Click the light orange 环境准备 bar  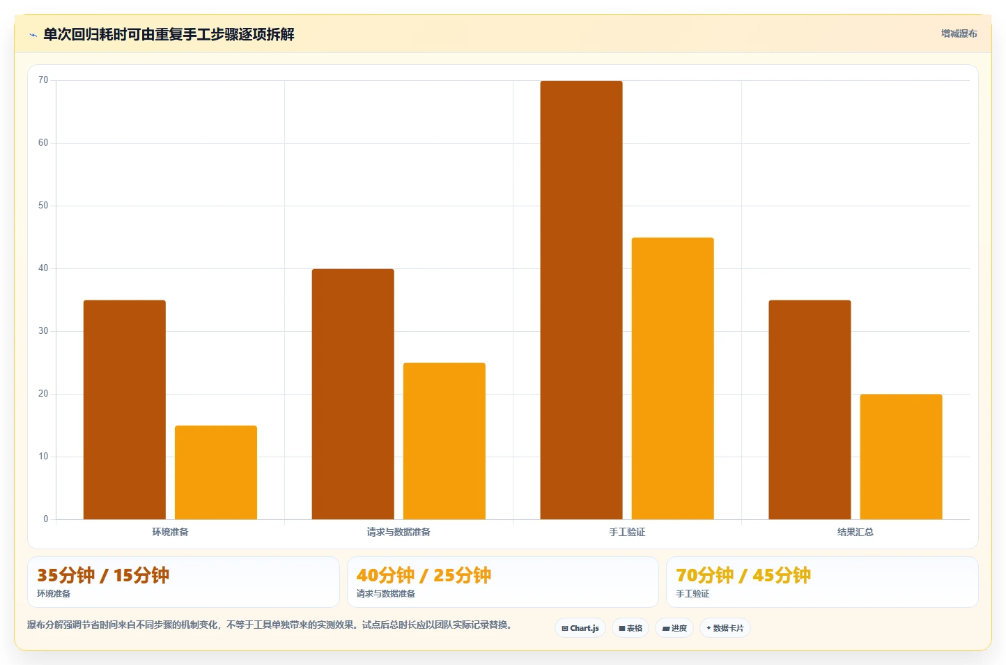pyautogui.click(x=216, y=473)
